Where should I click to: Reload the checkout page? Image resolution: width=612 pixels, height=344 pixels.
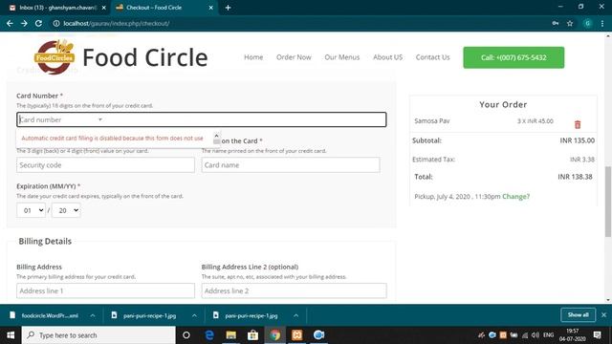point(38,23)
